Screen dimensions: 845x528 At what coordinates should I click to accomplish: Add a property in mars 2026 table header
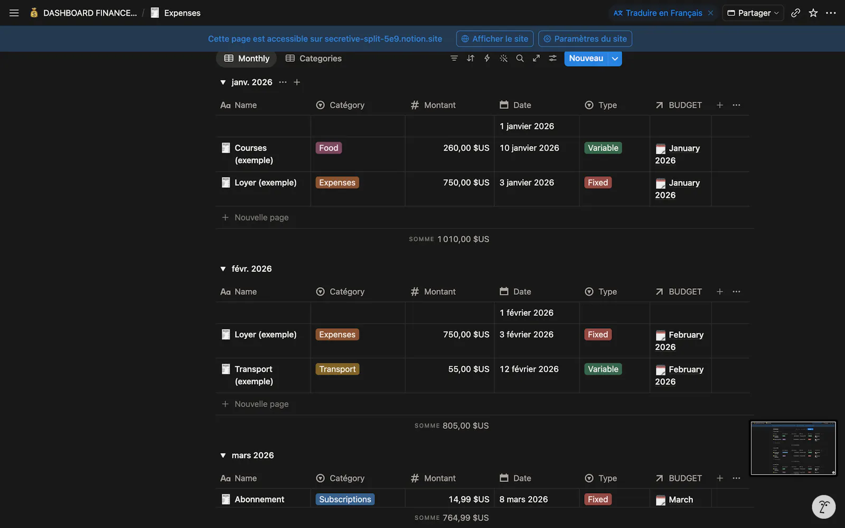tap(720, 478)
